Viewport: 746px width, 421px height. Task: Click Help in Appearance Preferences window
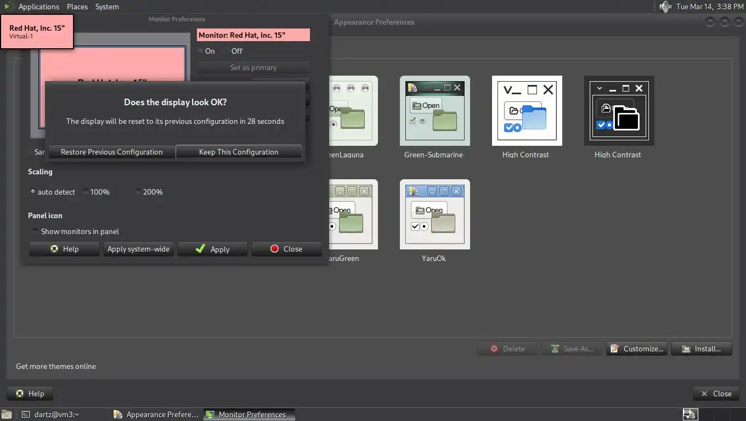[x=30, y=394]
